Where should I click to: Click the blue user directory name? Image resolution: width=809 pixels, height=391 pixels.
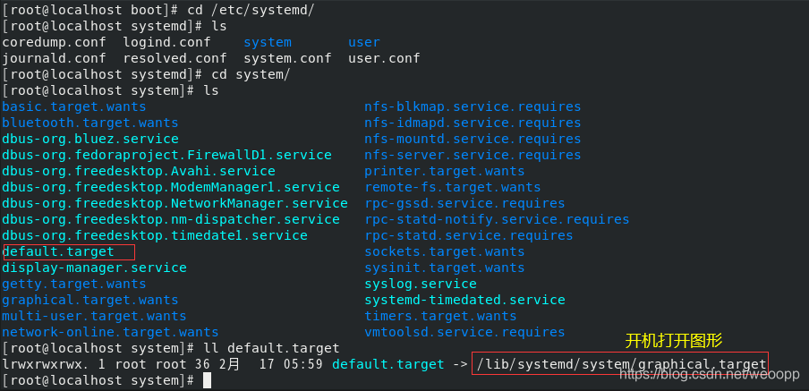click(x=363, y=42)
